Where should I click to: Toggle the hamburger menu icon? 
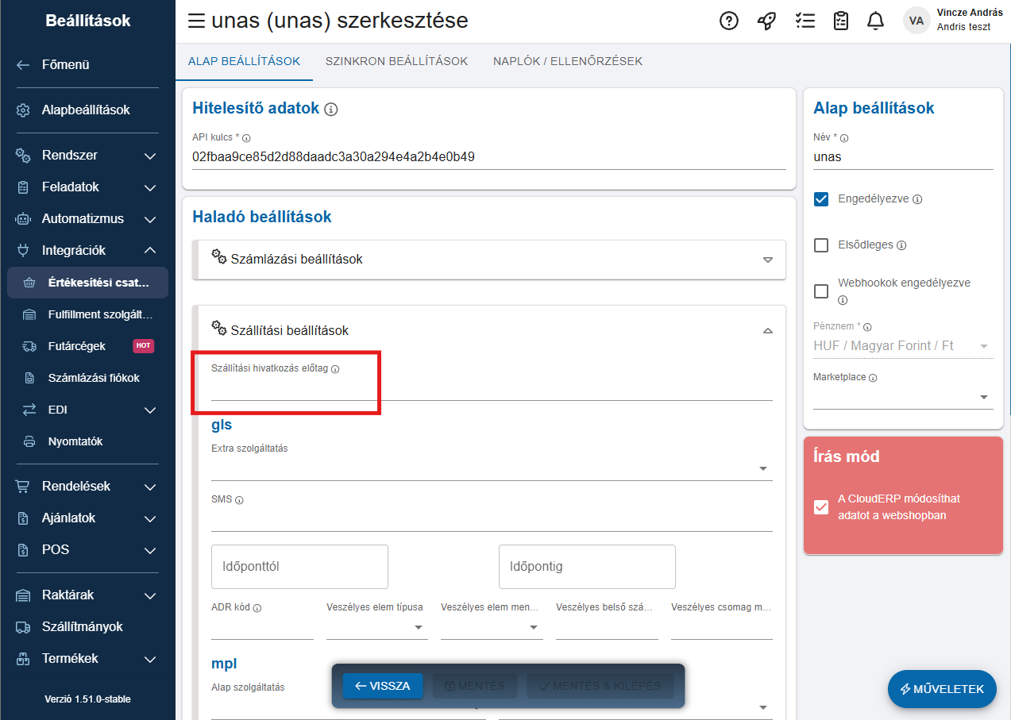pyautogui.click(x=196, y=21)
